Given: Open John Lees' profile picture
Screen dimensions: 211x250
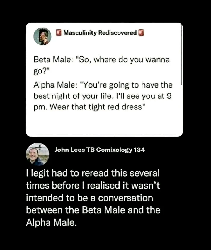Looking at the screenshot, I should point(38,154).
